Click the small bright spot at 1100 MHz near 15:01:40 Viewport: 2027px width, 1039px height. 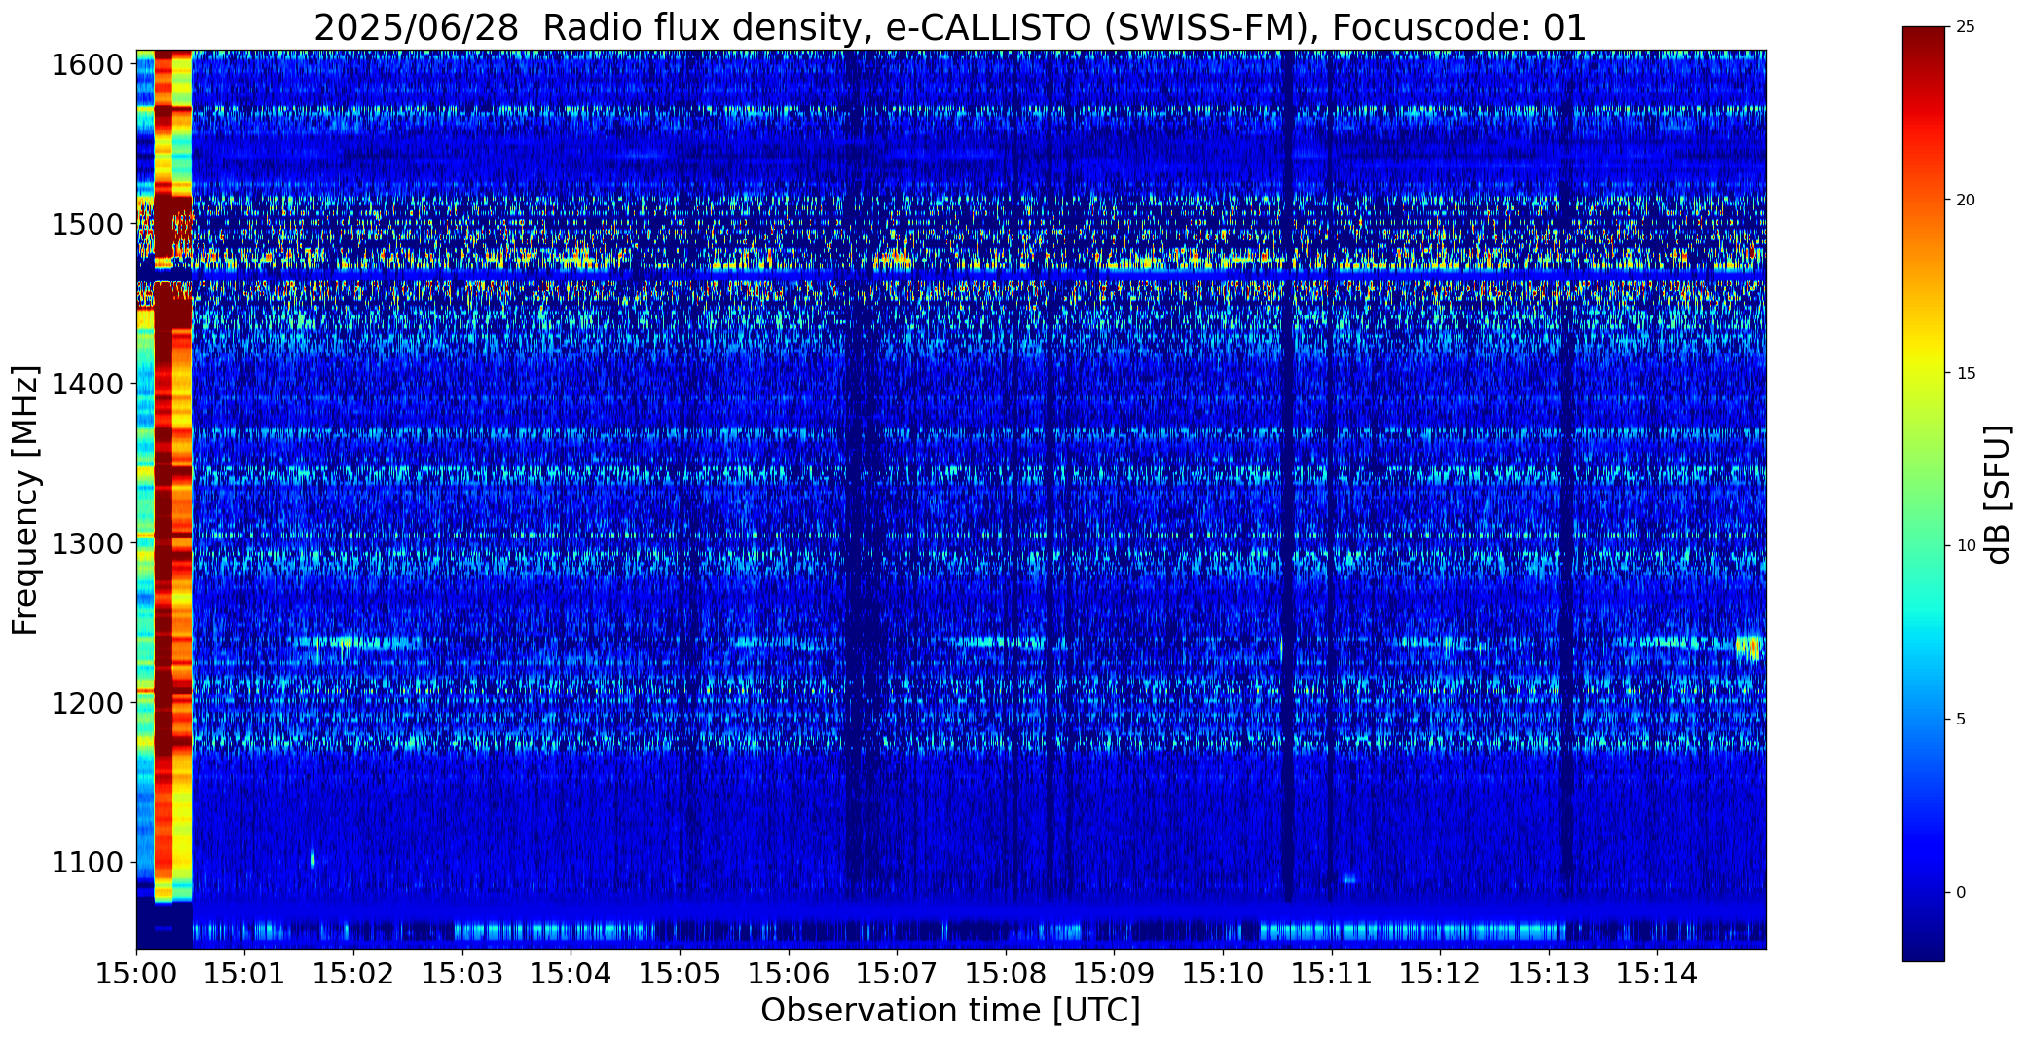click(x=313, y=860)
